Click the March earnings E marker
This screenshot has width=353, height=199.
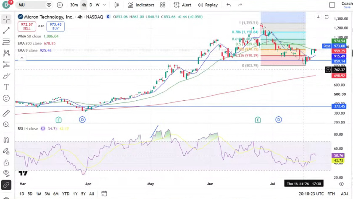tap(58, 120)
